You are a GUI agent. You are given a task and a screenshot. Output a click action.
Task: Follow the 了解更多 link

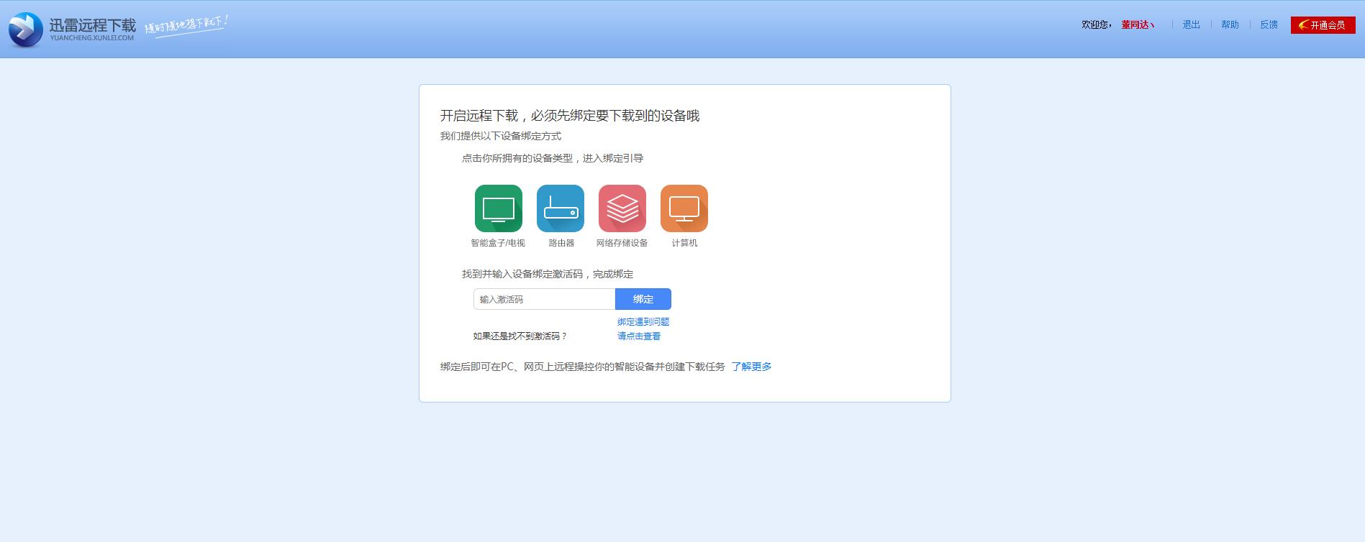click(x=751, y=367)
